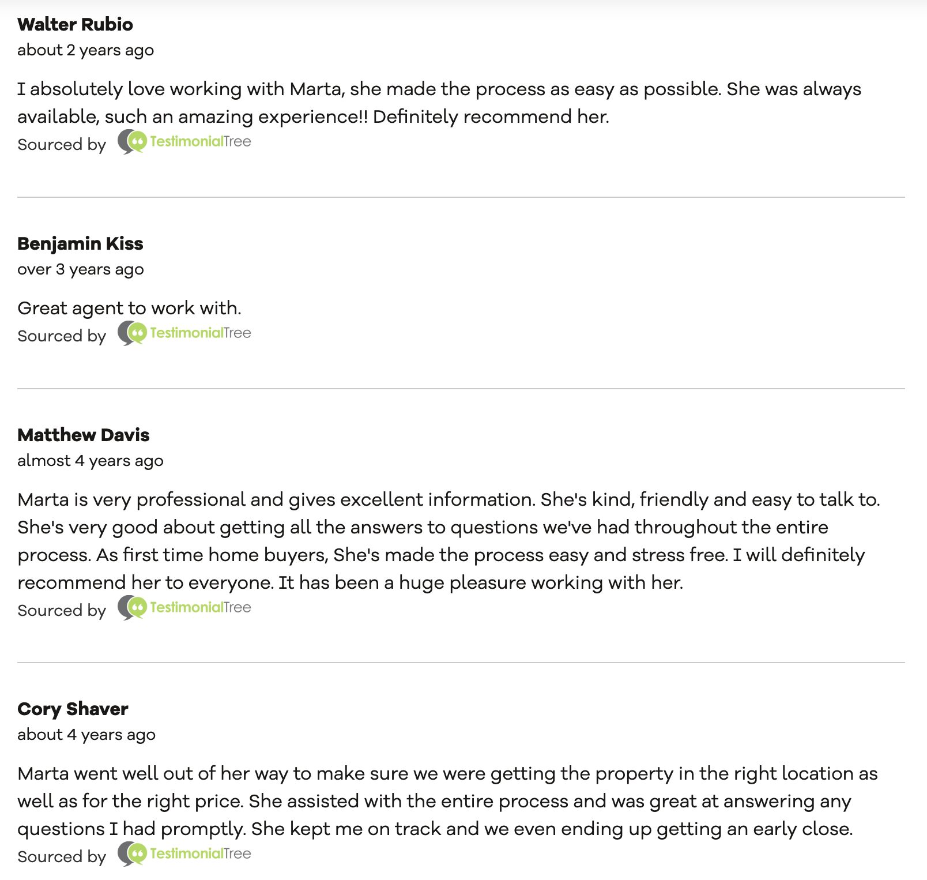Click the 'about 2 years ago' timestamp
Image resolution: width=927 pixels, height=880 pixels.
point(86,50)
